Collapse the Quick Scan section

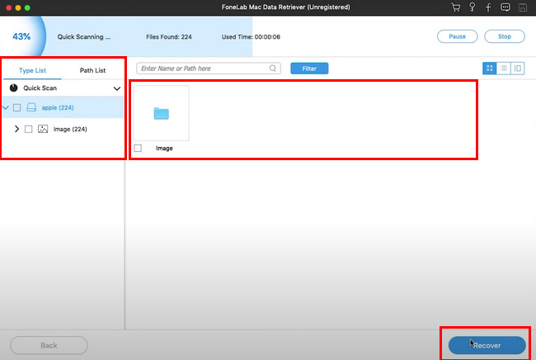[x=117, y=88]
